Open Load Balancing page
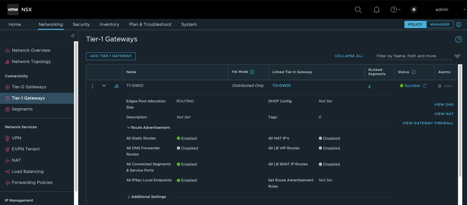Screen dimensions: 467x205 (x=28, y=172)
